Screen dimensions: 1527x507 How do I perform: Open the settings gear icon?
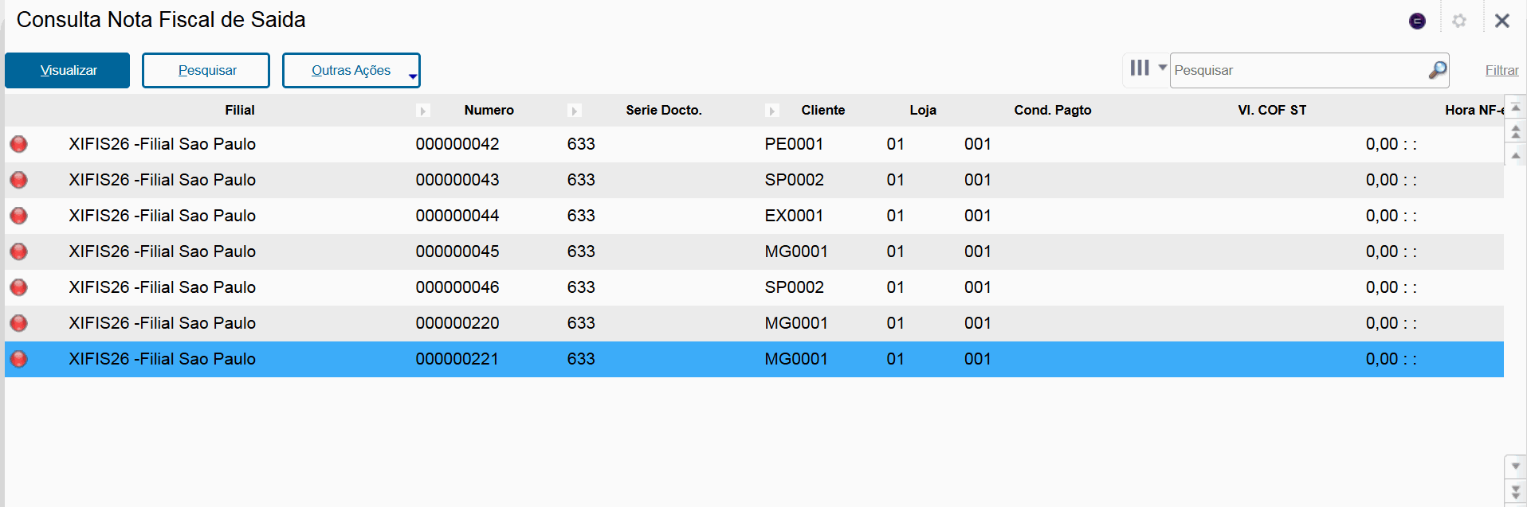[1459, 21]
